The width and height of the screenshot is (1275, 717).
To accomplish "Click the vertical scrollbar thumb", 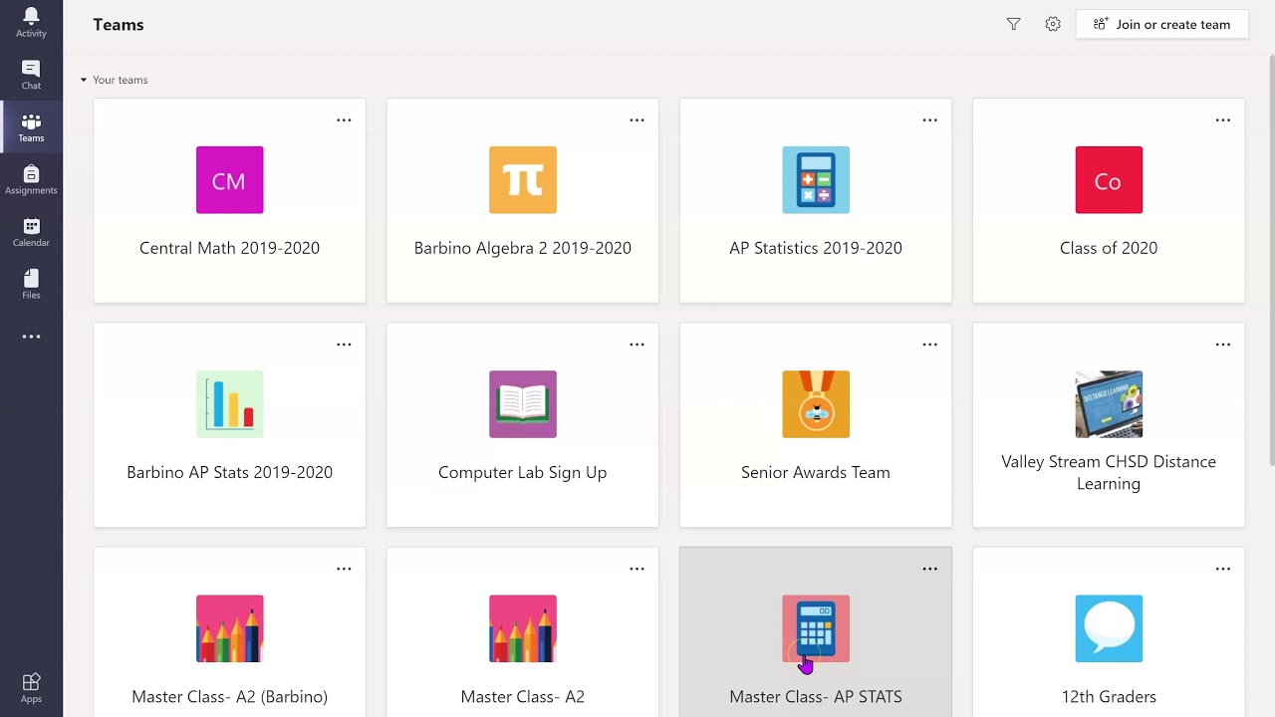I will [x=1271, y=259].
